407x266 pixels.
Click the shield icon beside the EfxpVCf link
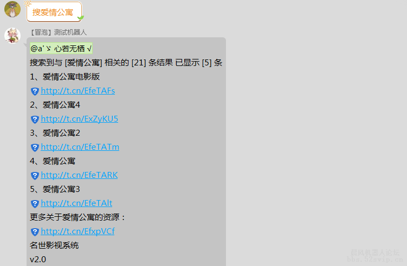[35, 232]
